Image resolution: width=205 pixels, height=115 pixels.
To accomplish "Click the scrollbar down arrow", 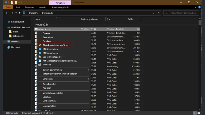I will coord(200,110).
